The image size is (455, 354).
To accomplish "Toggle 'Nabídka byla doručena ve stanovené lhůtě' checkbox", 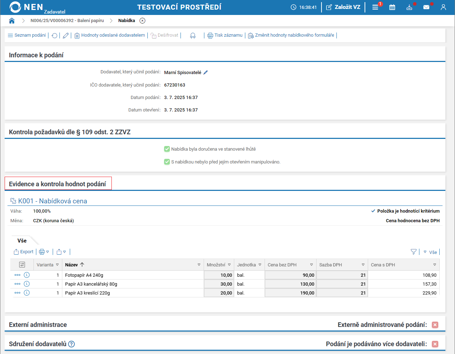I will tap(167, 149).
